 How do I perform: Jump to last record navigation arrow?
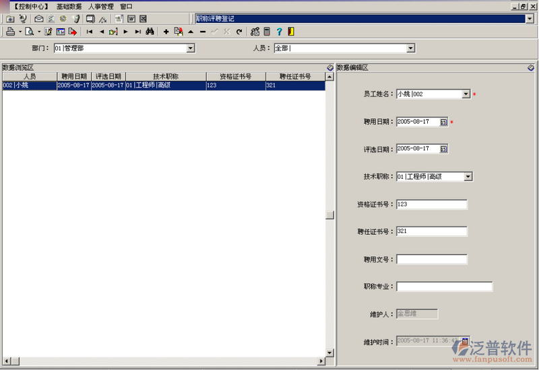tap(137, 32)
